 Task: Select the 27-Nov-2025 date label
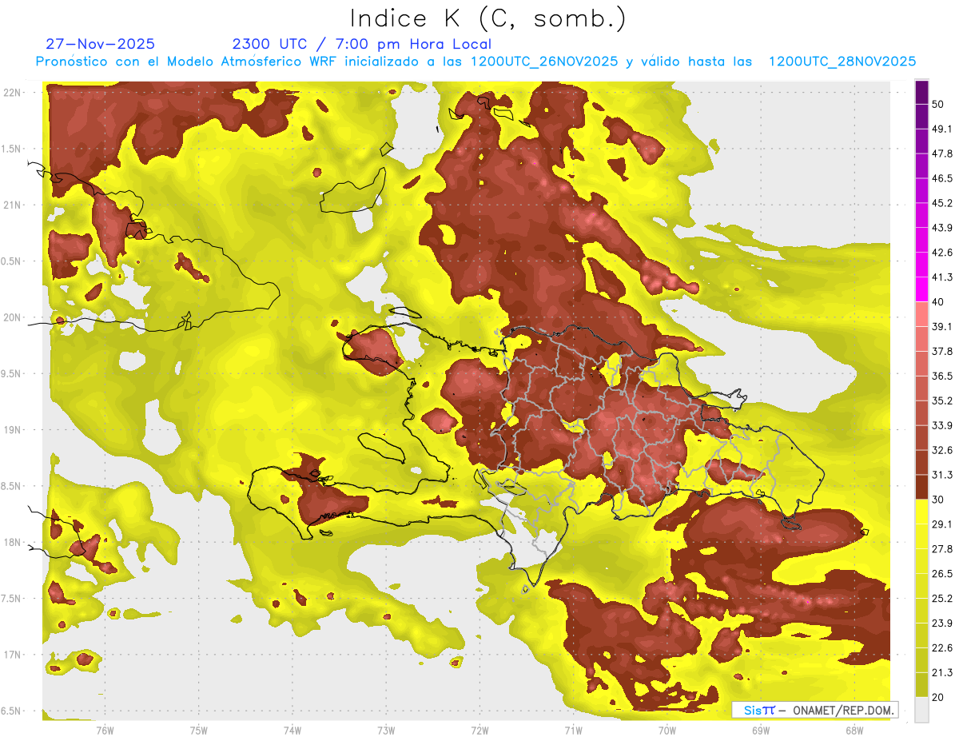tap(100, 44)
